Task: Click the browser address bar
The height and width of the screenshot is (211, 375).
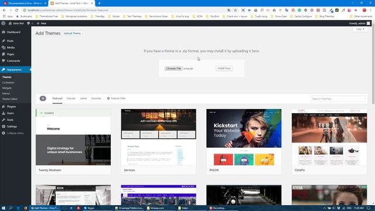Action: click(124, 11)
